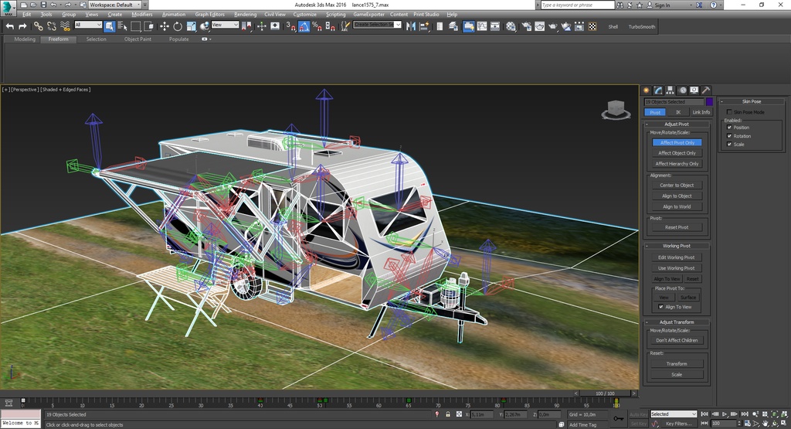Uncheck the Rotation checkbox
The image size is (791, 429).
729,136
